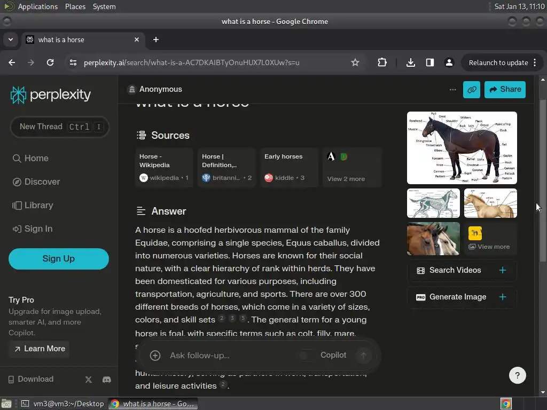Open the large horse anatomy image
547x410 pixels.
(x=462, y=148)
